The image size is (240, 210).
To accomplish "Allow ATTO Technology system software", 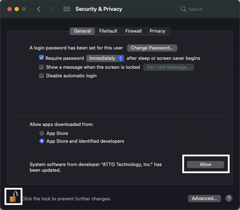I will (x=205, y=165).
